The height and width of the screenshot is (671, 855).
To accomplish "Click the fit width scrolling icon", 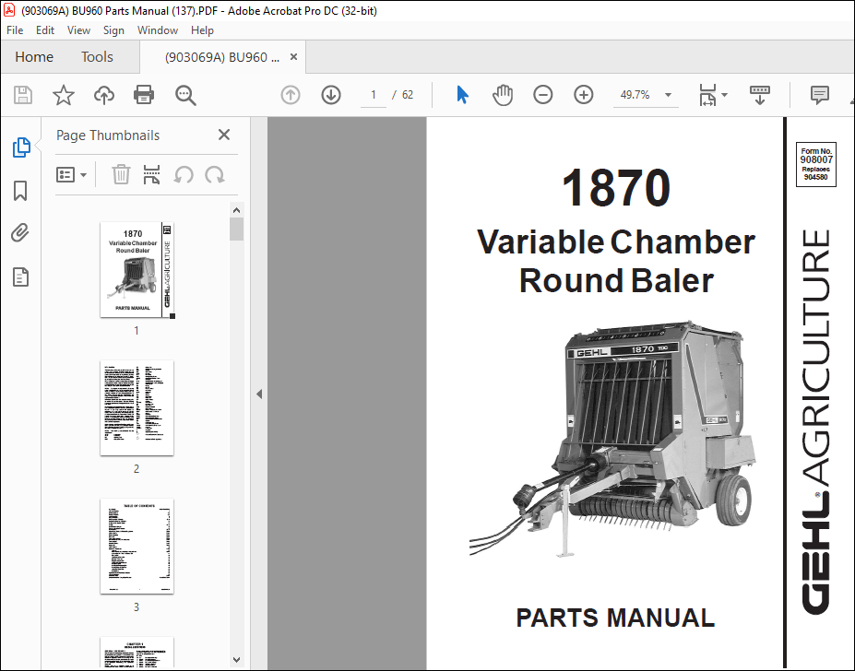I will click(x=707, y=95).
